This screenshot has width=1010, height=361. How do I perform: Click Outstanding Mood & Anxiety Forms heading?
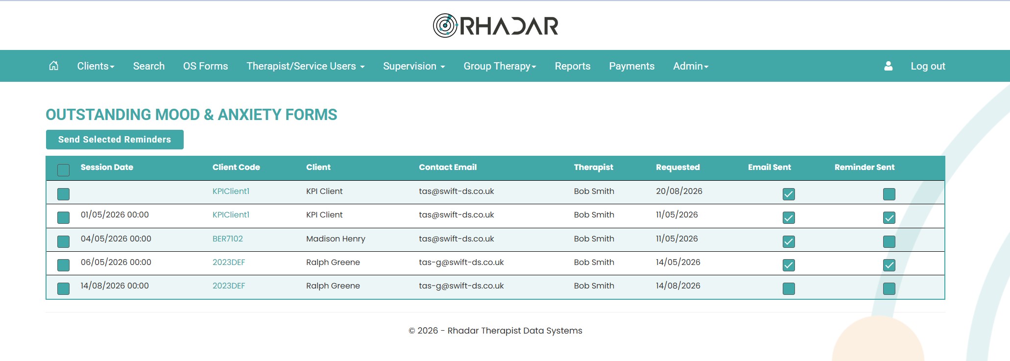point(192,115)
